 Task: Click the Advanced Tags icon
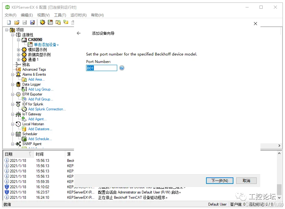(18, 69)
